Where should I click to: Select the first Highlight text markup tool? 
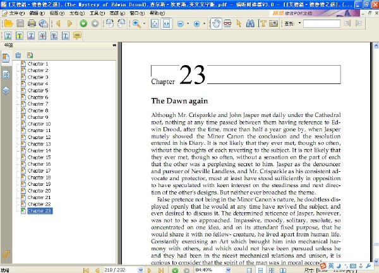[8, 36]
